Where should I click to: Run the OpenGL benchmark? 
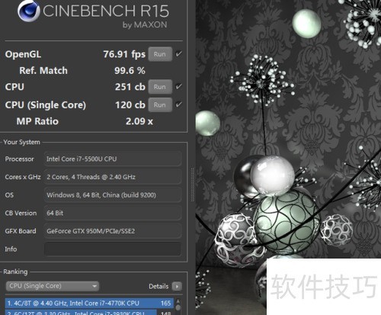click(x=160, y=54)
